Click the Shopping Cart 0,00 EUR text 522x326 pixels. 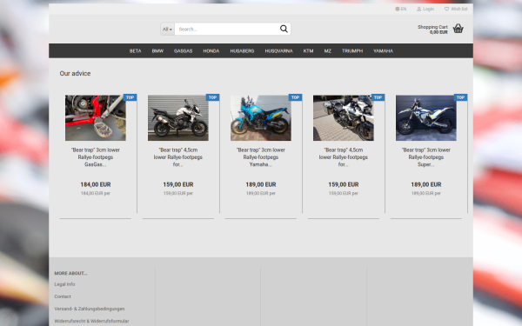[x=432, y=30]
